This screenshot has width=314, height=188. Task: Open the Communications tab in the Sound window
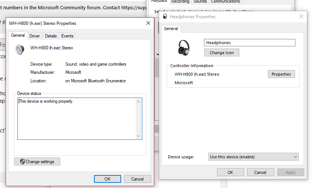point(225,1)
